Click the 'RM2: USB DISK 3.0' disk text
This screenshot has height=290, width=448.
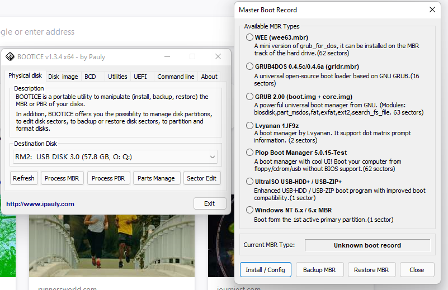pyautogui.click(x=73, y=157)
